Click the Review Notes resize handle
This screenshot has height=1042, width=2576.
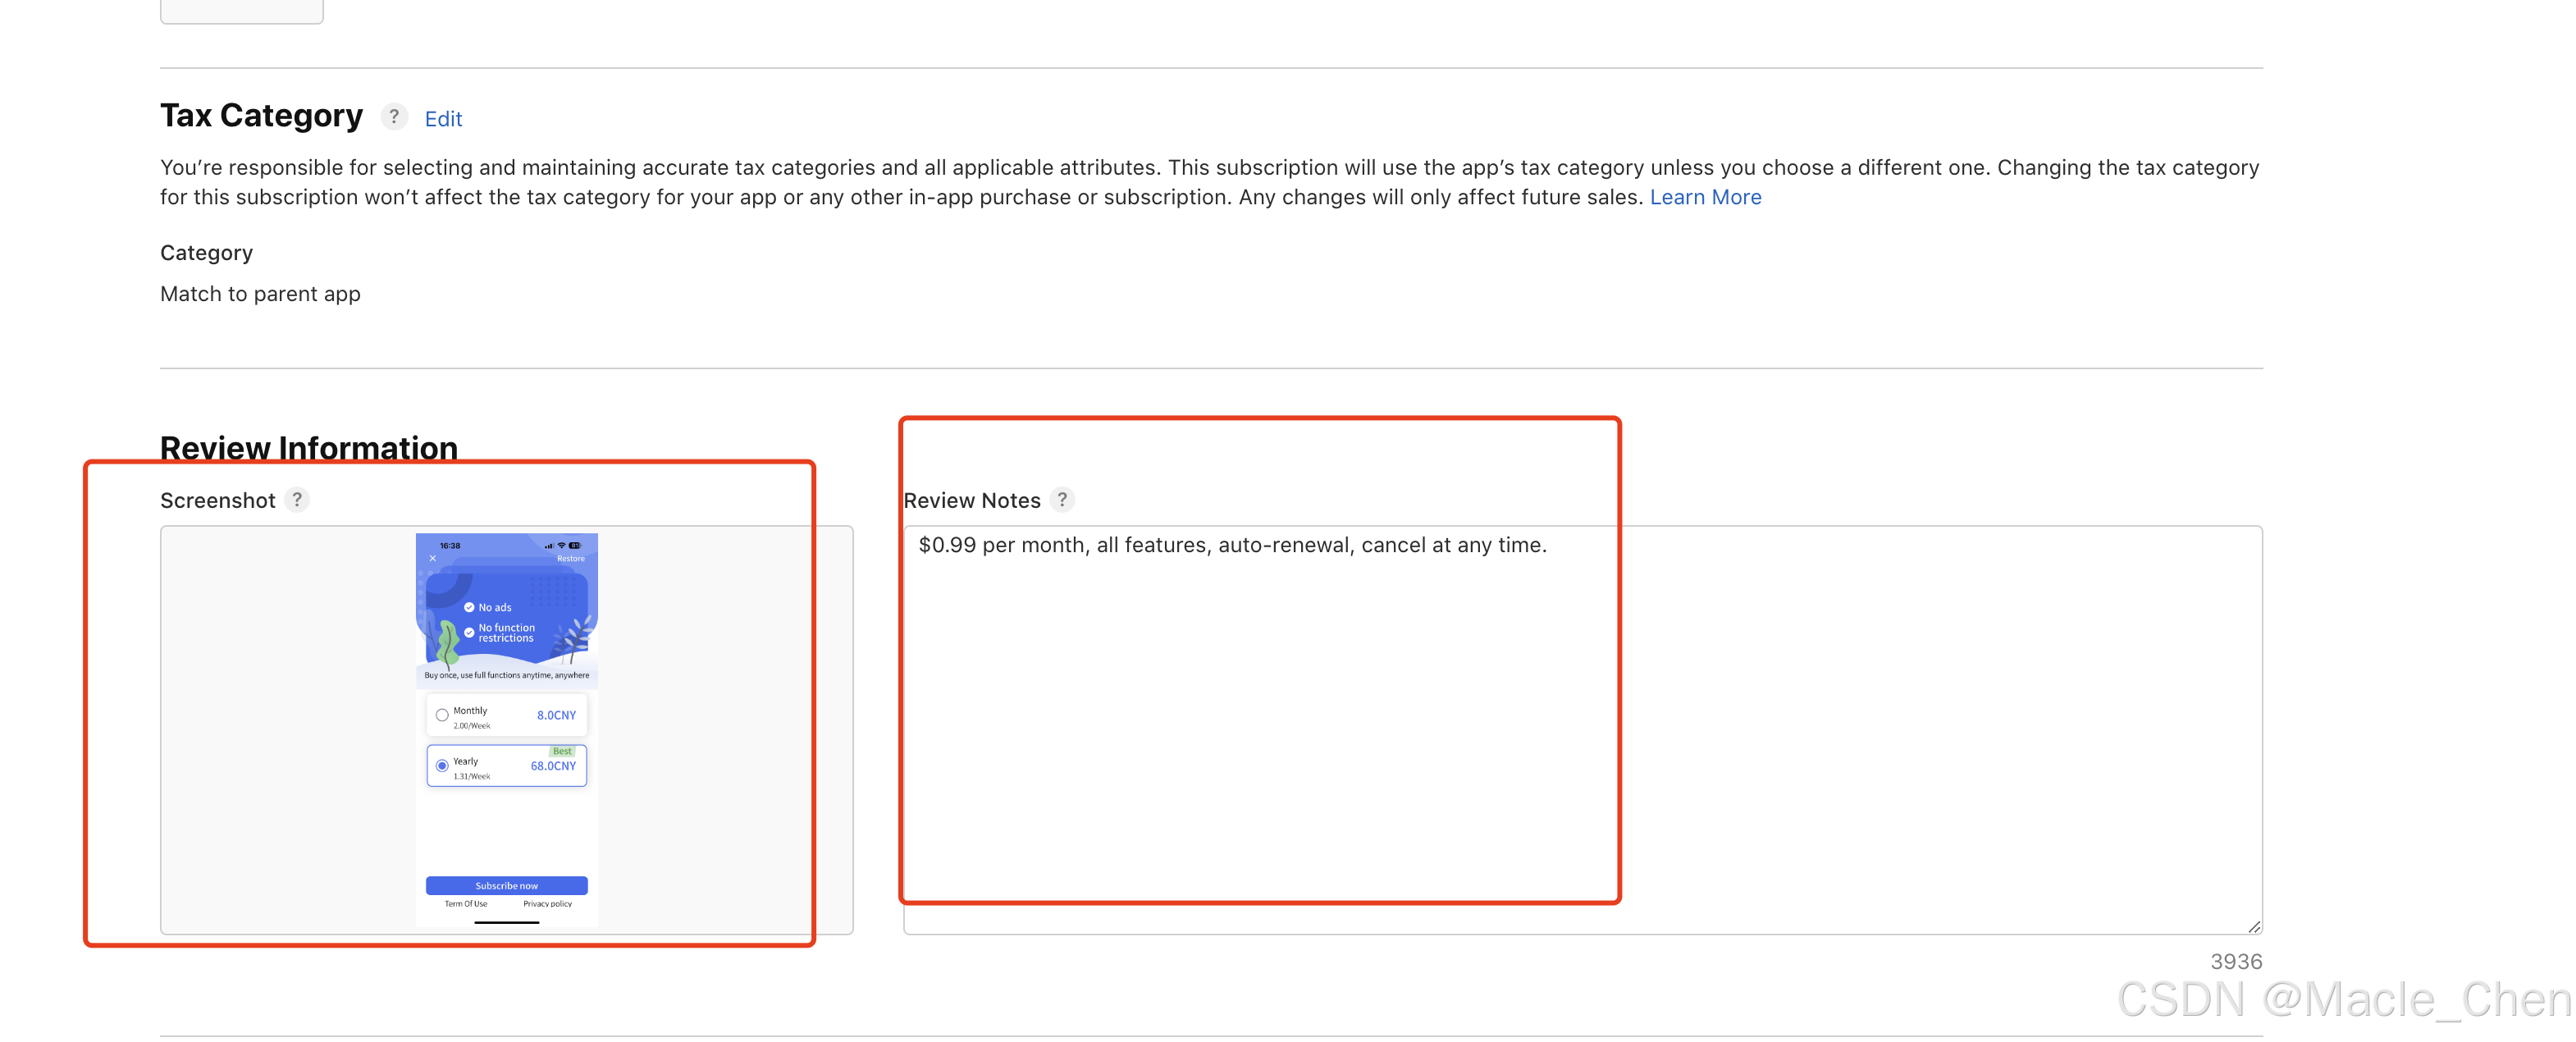[2254, 926]
